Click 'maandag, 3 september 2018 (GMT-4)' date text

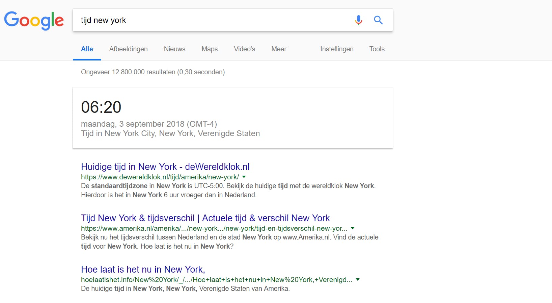(149, 124)
